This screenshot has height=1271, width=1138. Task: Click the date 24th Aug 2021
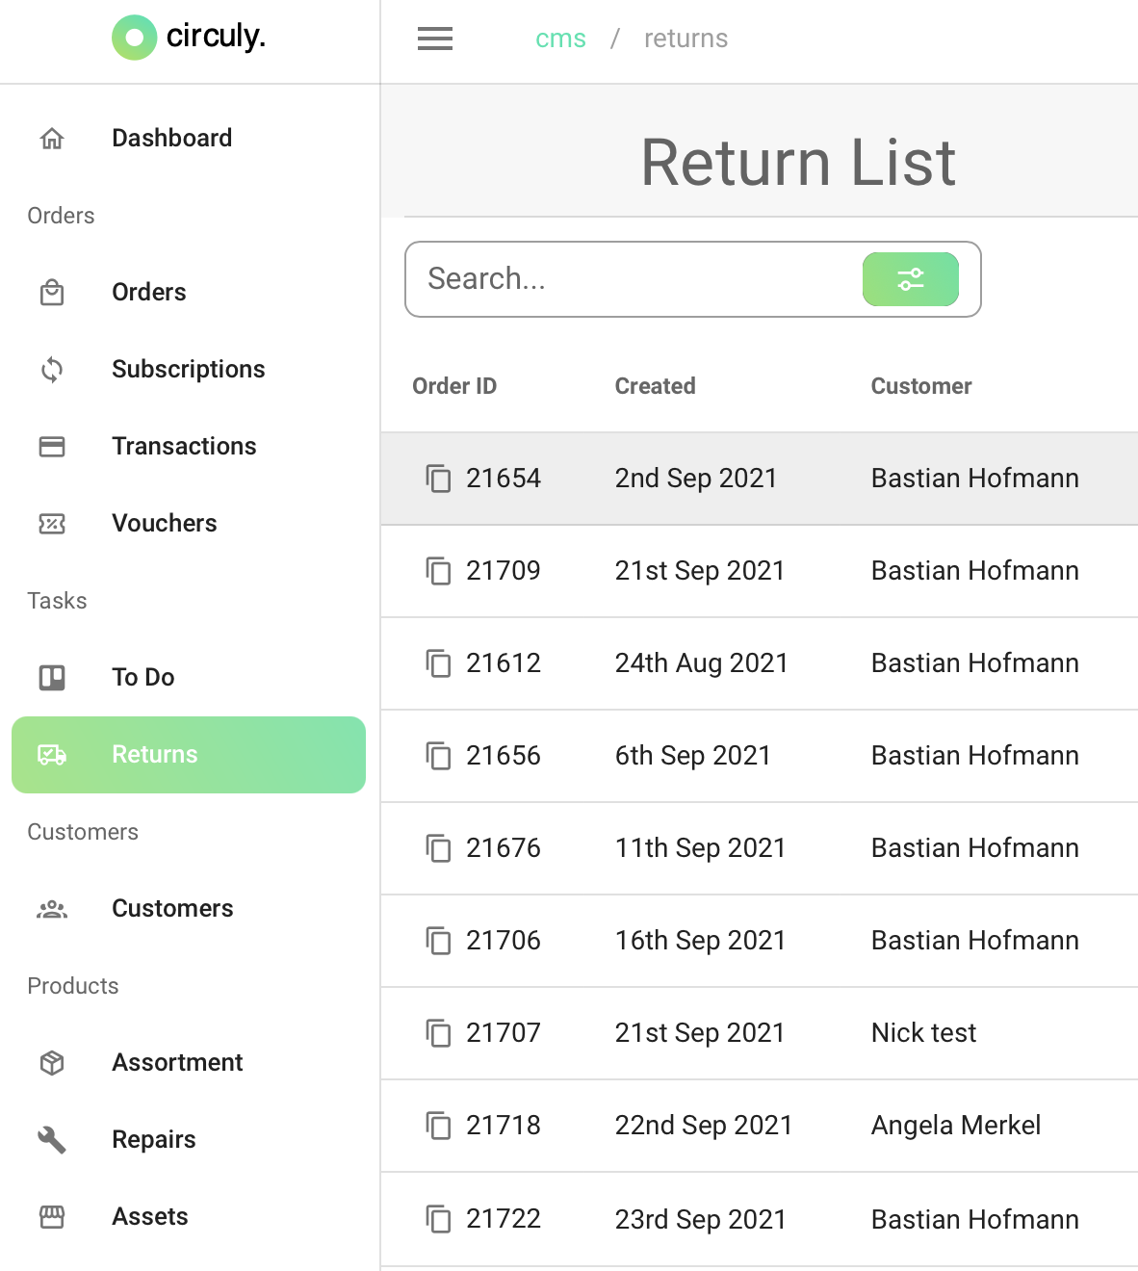coord(702,663)
